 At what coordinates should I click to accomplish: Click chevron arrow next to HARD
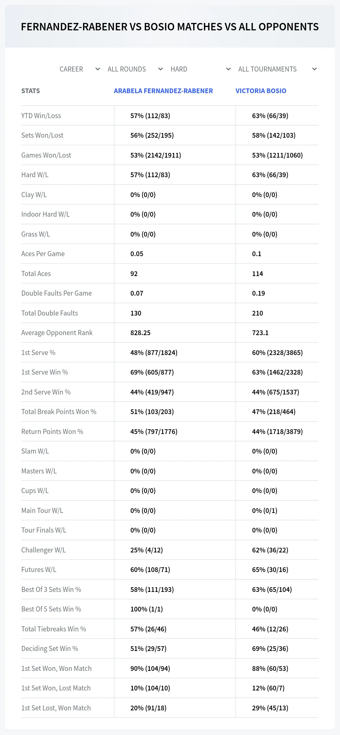pos(228,69)
